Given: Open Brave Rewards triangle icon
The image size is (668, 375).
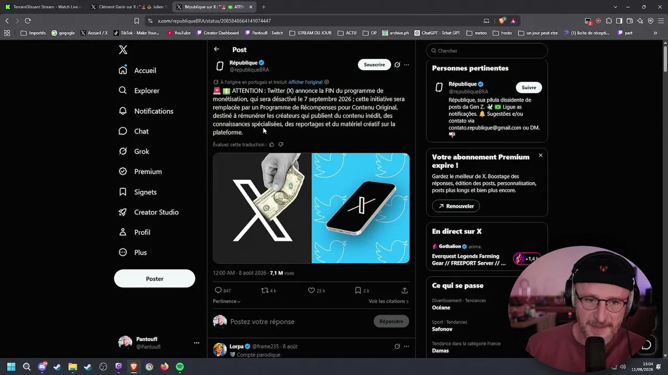Looking at the screenshot, I should click(514, 21).
